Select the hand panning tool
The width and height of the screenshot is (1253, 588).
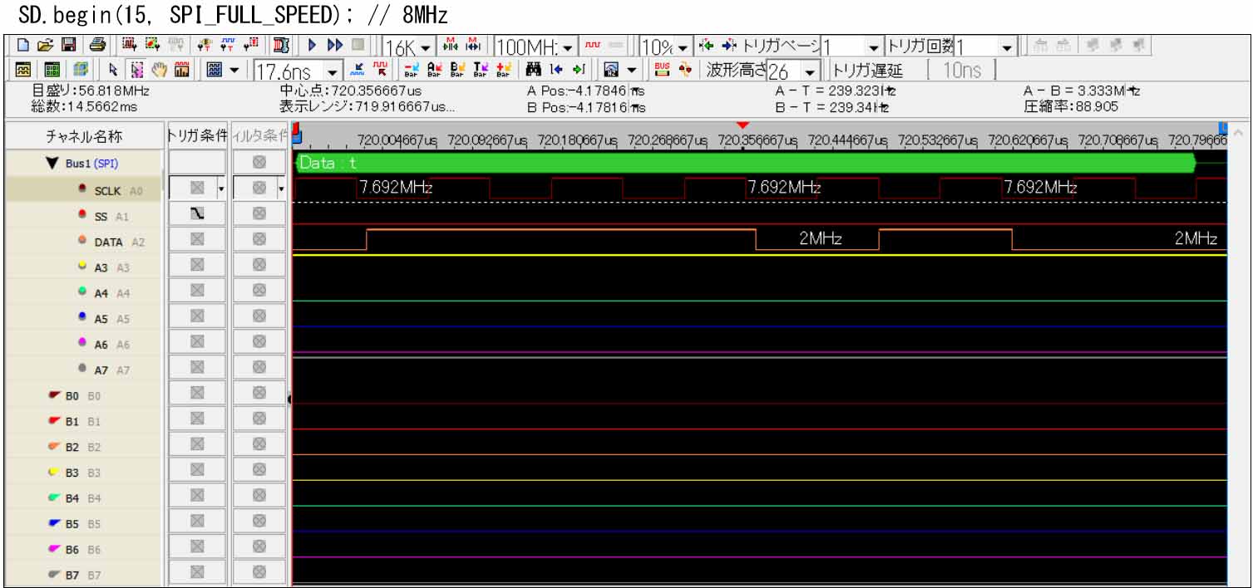159,69
